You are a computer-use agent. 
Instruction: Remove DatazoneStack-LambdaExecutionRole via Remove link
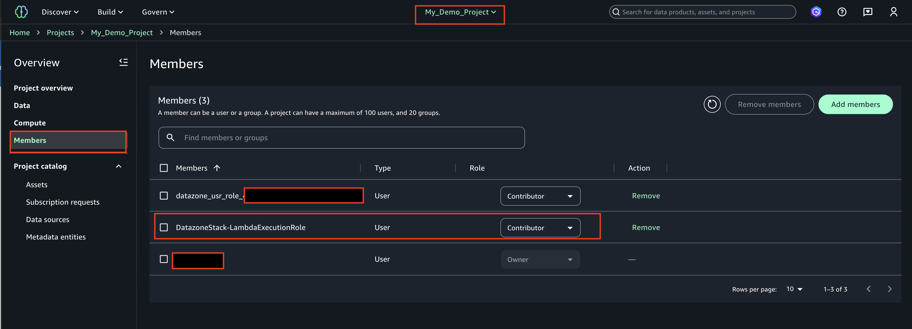pos(646,227)
